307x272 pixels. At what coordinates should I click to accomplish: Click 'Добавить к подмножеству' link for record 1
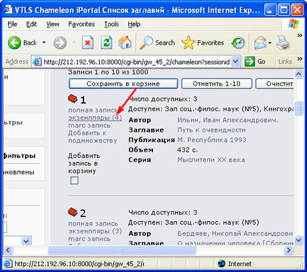[92, 137]
